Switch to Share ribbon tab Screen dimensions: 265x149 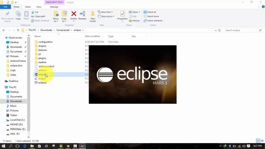[28, 7]
